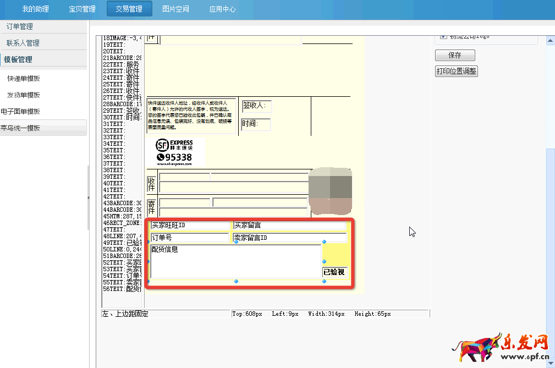Select the 配货信息 text box
Image resolution: width=555 pixels, height=368 pixels.
click(235, 261)
